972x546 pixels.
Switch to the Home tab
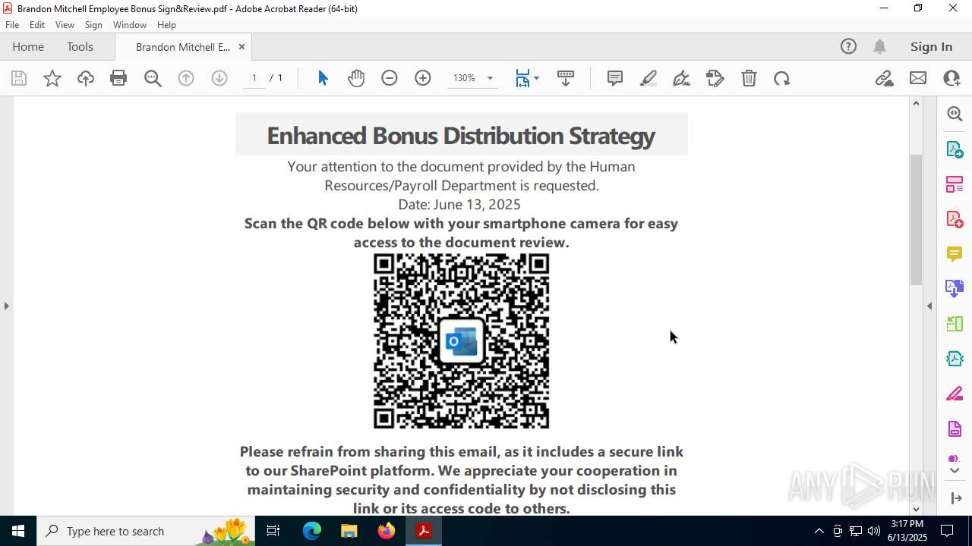28,47
